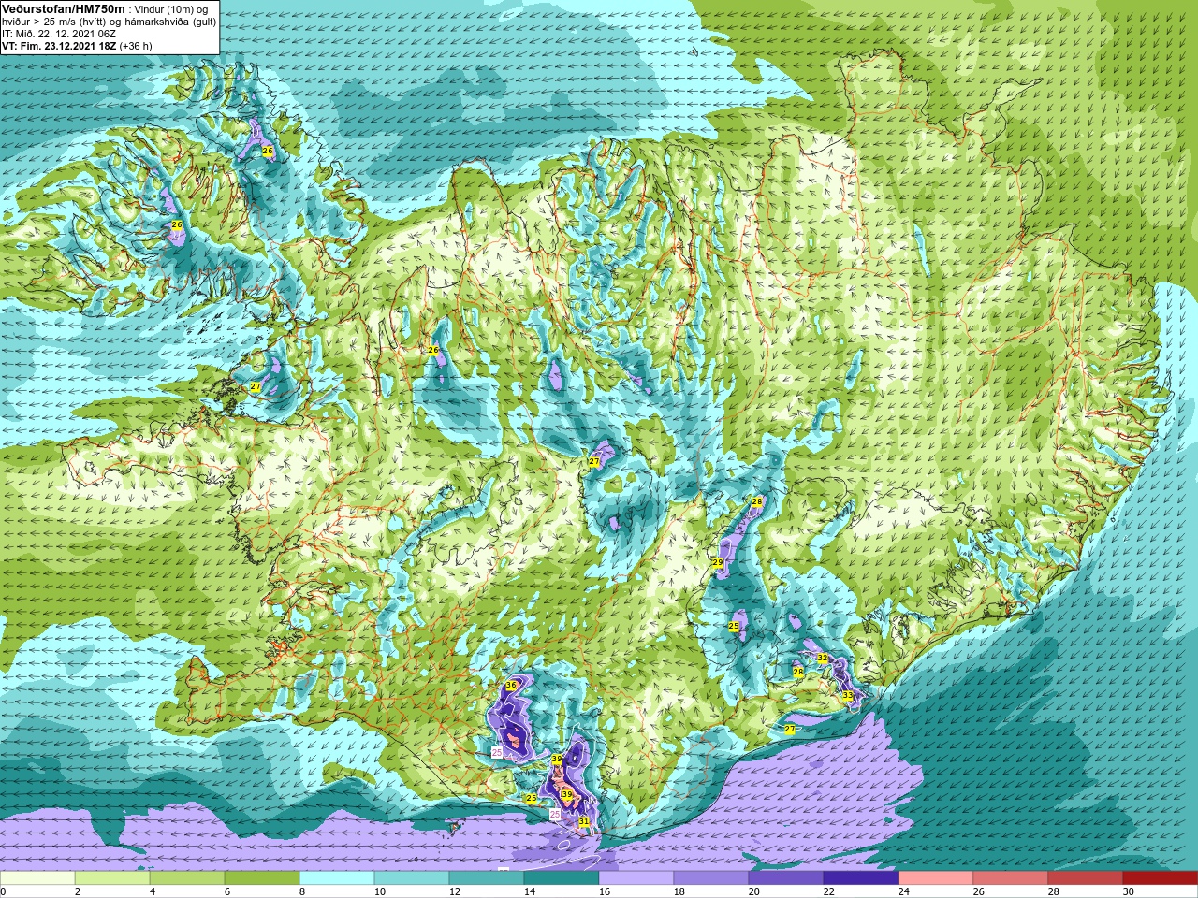Click the yellow '25' marker on the south coast
Viewport: 1198px width, 898px height.
[x=532, y=798]
